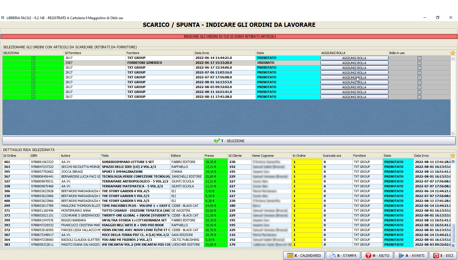Image resolution: width=458 pixels, height=260 pixels.
Task: Select price cell 24,90 €
Action: click(216, 206)
